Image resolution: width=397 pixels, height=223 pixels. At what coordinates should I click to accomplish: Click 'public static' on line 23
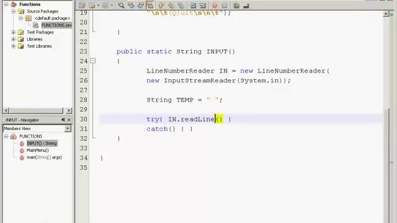[x=144, y=51]
